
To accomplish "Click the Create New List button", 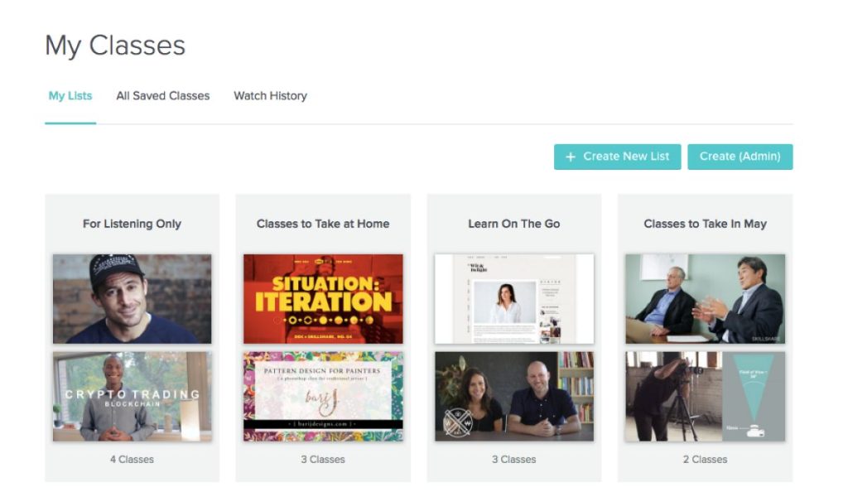I will 617,157.
